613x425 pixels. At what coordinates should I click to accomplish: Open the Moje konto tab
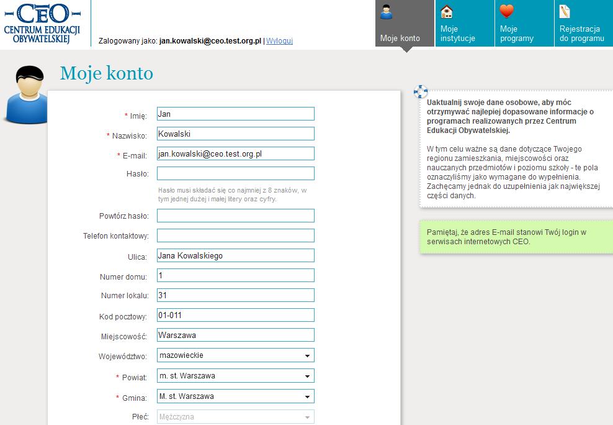pyautogui.click(x=405, y=24)
